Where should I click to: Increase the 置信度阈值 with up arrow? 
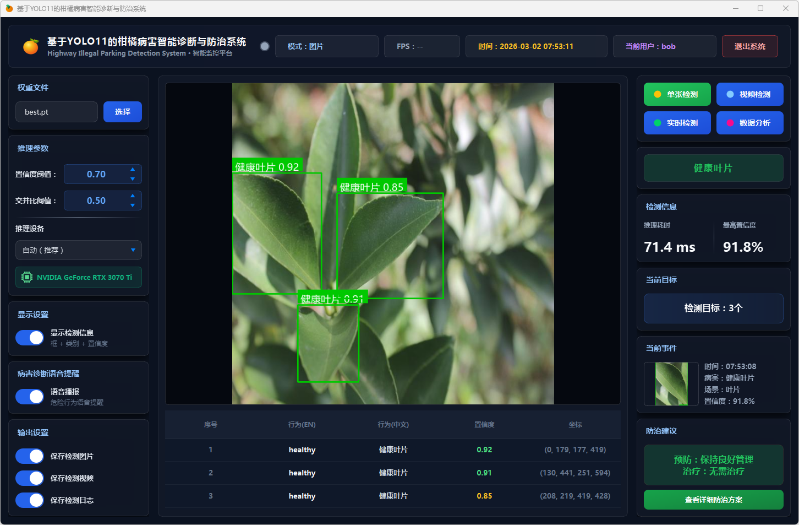pos(133,169)
